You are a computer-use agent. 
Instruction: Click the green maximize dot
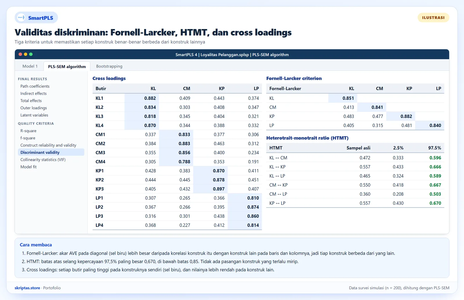point(31,54)
